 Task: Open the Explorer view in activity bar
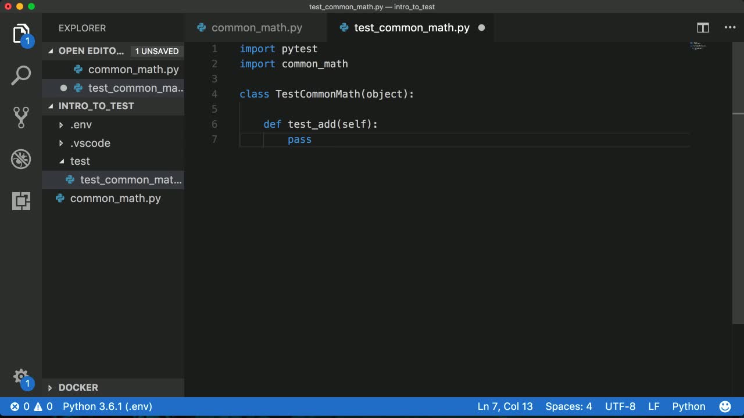pos(21,35)
